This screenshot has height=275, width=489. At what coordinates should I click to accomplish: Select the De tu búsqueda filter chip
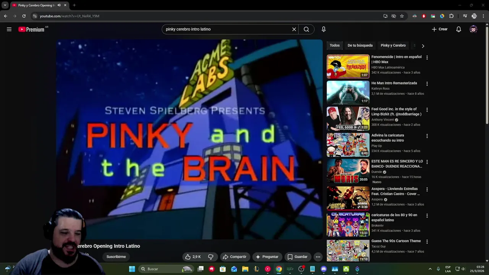coord(360,45)
